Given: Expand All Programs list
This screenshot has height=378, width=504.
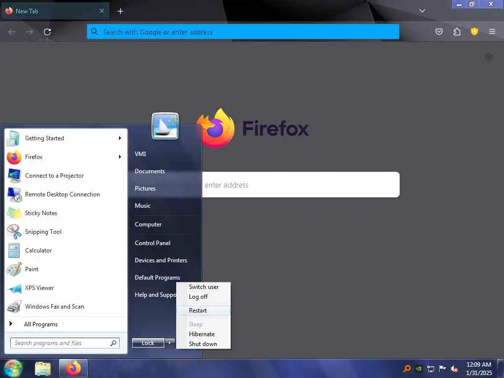Looking at the screenshot, I should tap(66, 324).
